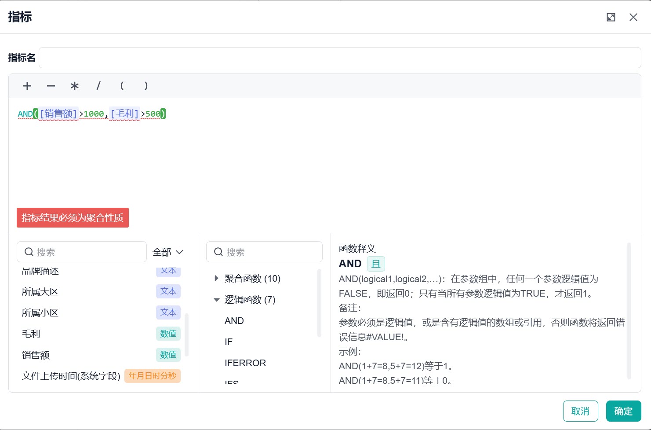Click the 取消 button
This screenshot has width=651, height=430.
581,411
